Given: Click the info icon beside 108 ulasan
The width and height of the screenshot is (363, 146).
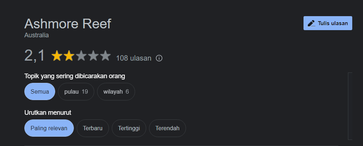Looking at the screenshot, I should coord(159,58).
